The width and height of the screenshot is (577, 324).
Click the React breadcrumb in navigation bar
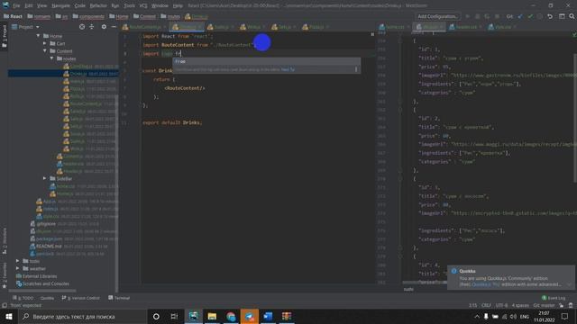pyautogui.click(x=13, y=16)
